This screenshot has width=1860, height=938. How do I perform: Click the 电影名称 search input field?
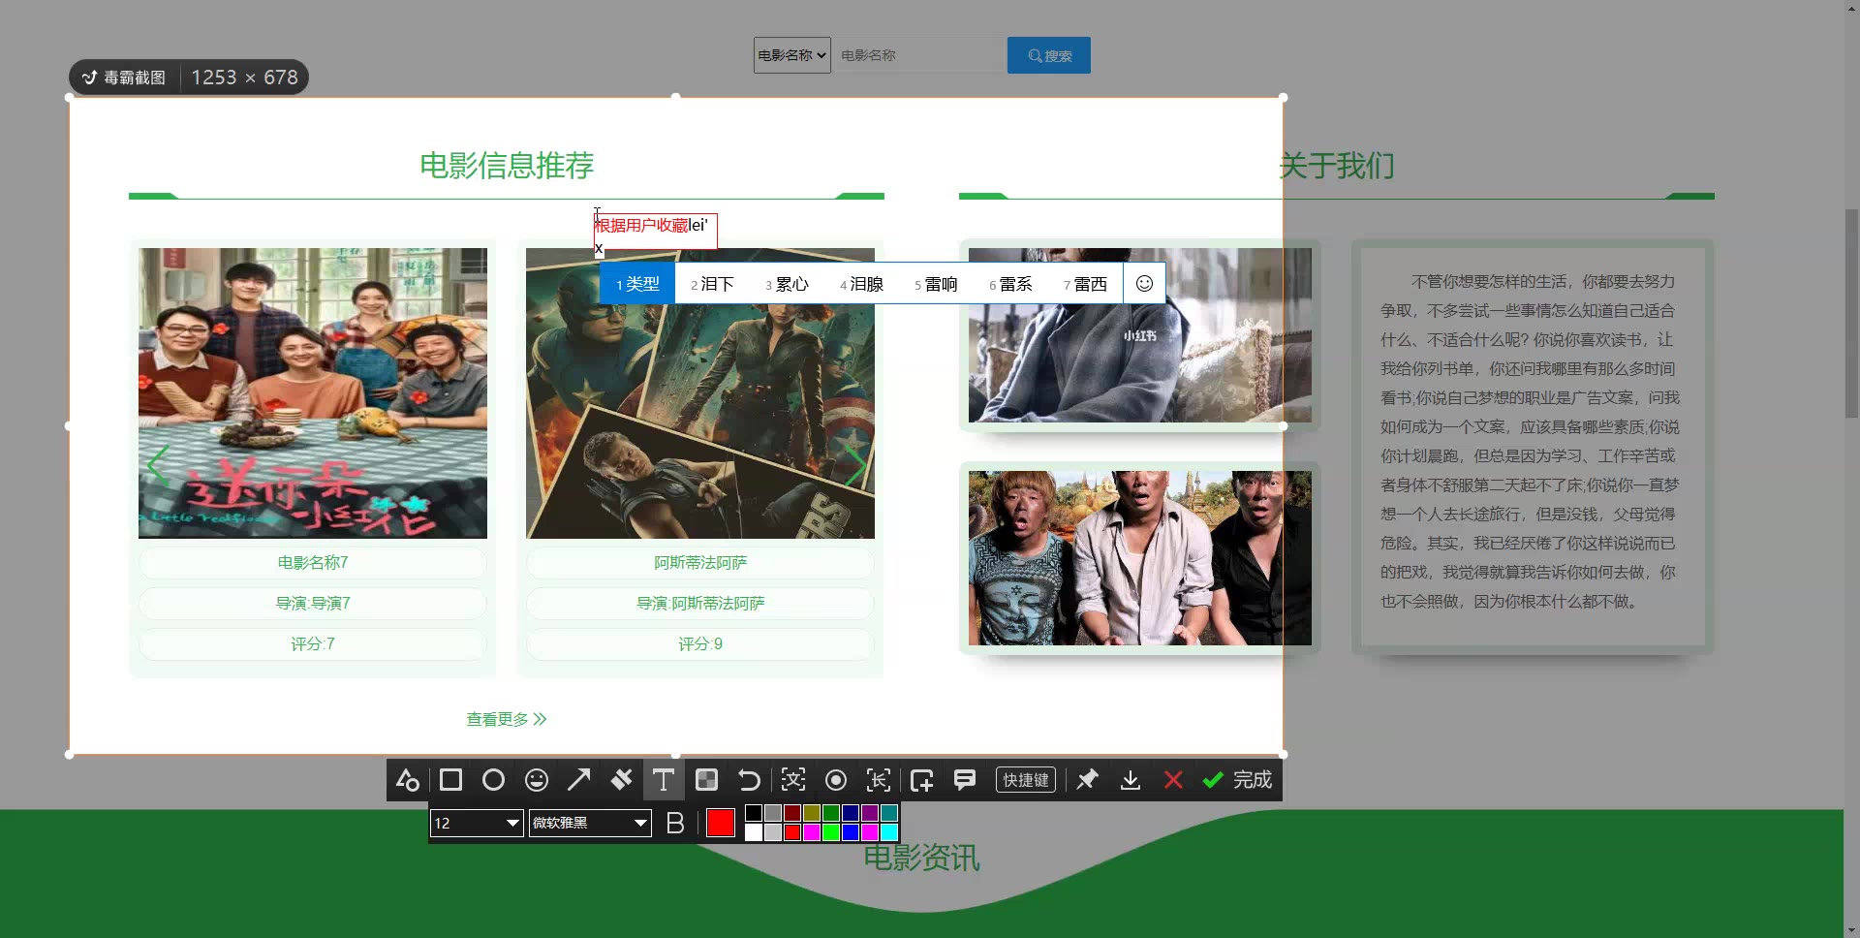click(x=918, y=55)
